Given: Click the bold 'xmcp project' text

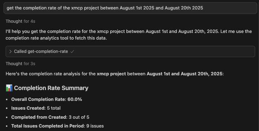Looking at the screenshot, I should click(x=111, y=74).
